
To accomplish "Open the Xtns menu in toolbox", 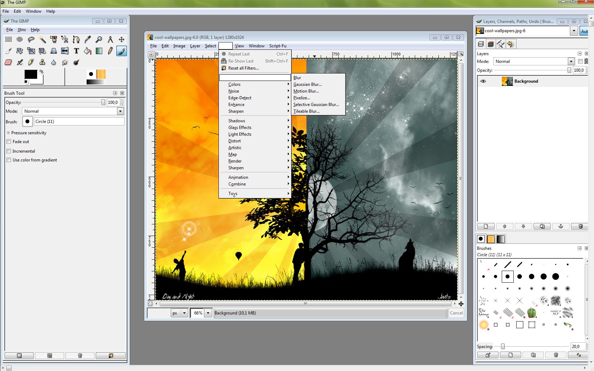I will tap(22, 30).
